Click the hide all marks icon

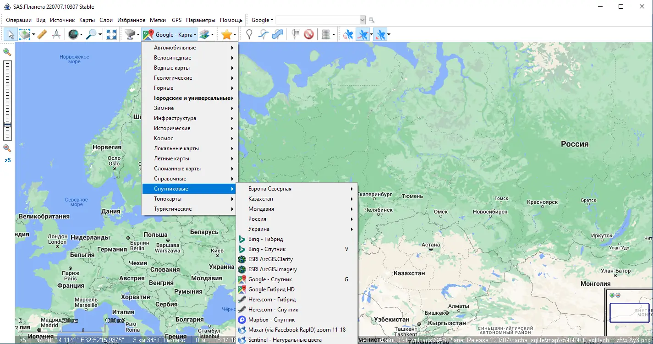(309, 34)
